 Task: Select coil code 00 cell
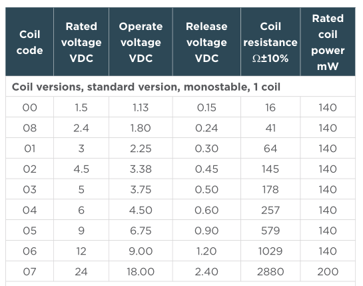tap(29, 107)
